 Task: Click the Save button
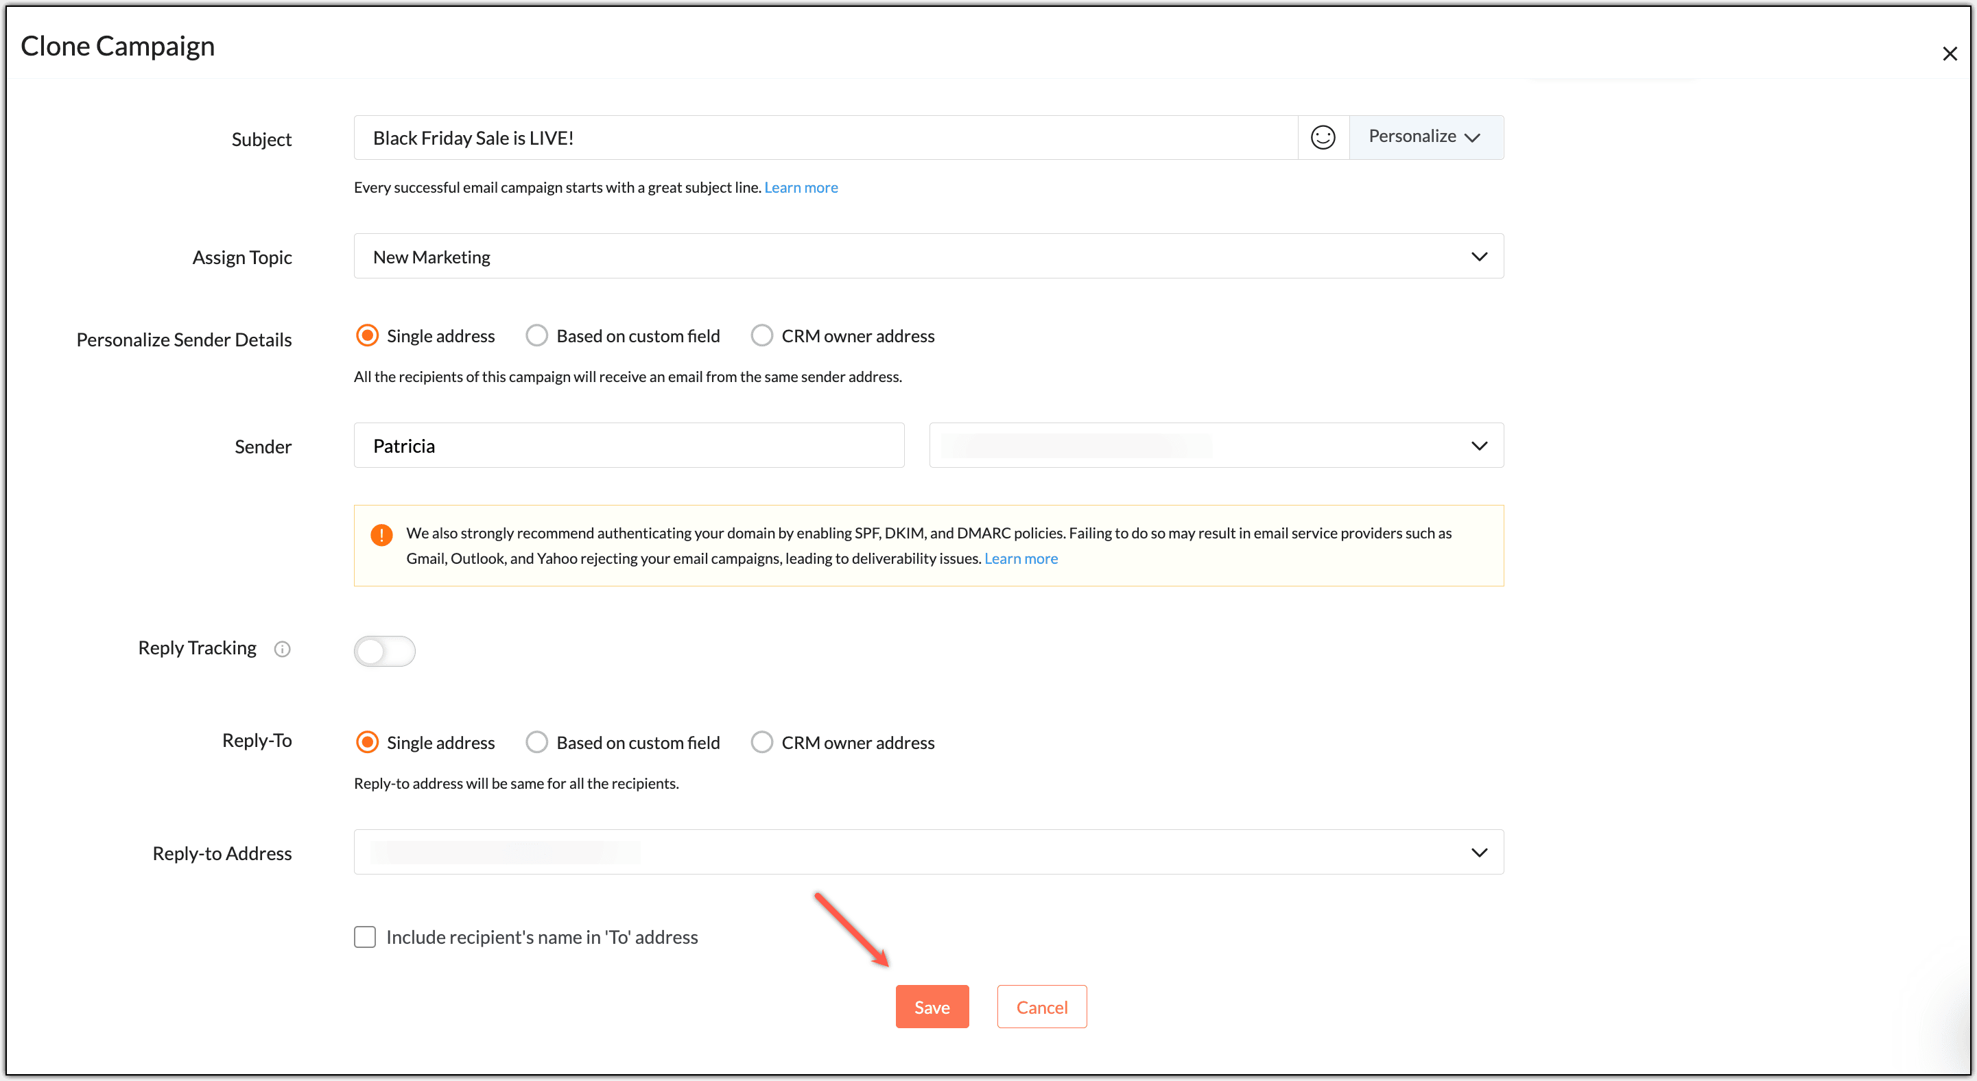(932, 1007)
